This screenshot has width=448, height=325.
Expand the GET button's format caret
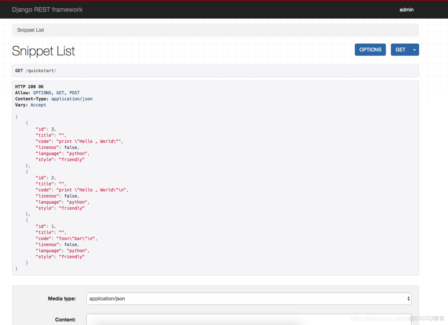coord(414,50)
